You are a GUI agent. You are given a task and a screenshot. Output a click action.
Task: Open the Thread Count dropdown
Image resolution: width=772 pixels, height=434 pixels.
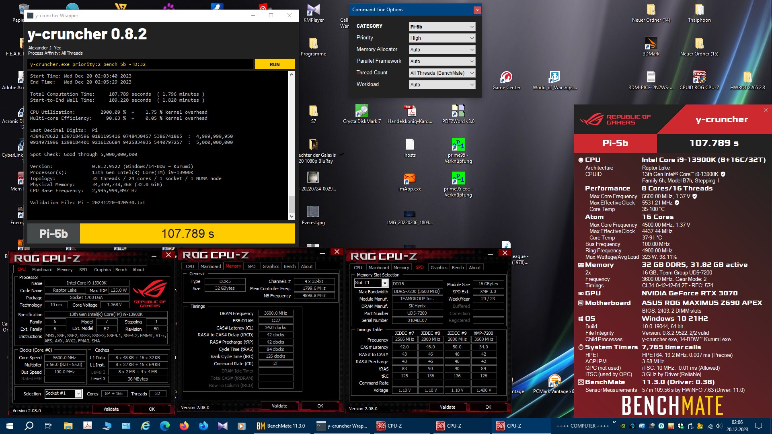[x=442, y=73]
